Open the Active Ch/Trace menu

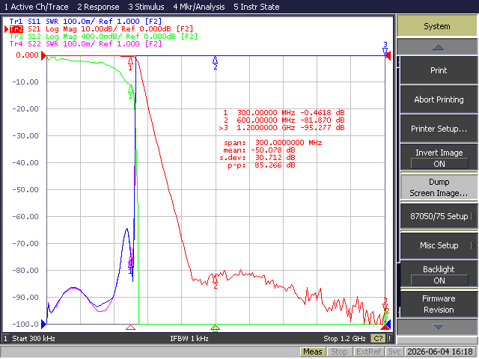tap(36, 7)
